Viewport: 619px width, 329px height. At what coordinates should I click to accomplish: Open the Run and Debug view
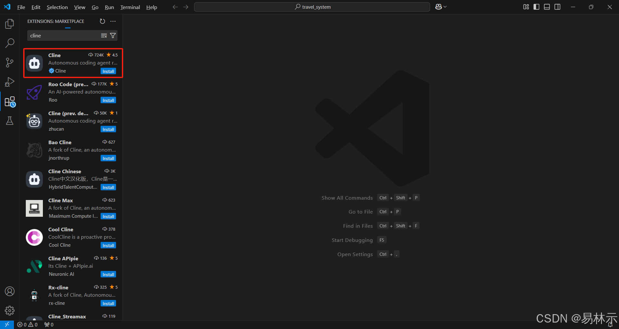coord(10,82)
